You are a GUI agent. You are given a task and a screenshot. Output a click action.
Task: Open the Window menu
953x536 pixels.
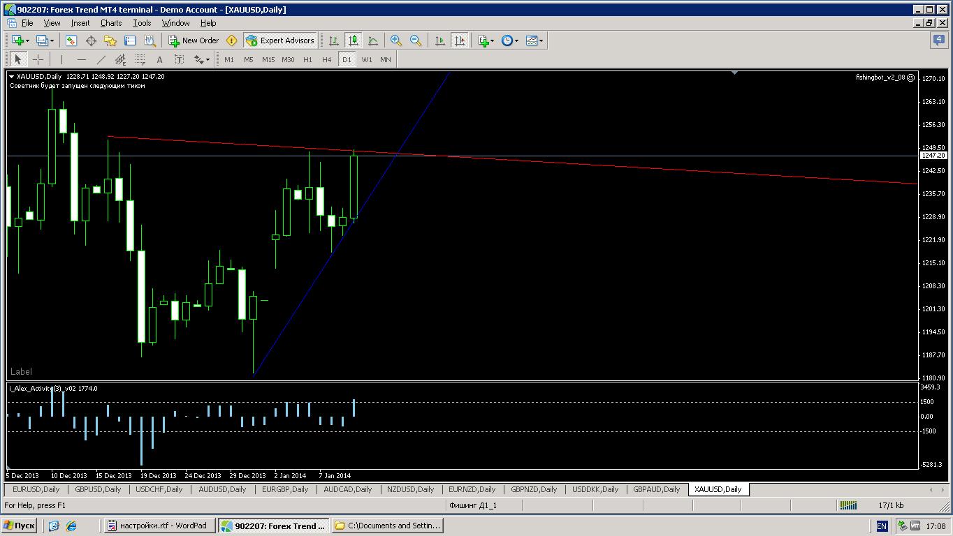coord(175,23)
